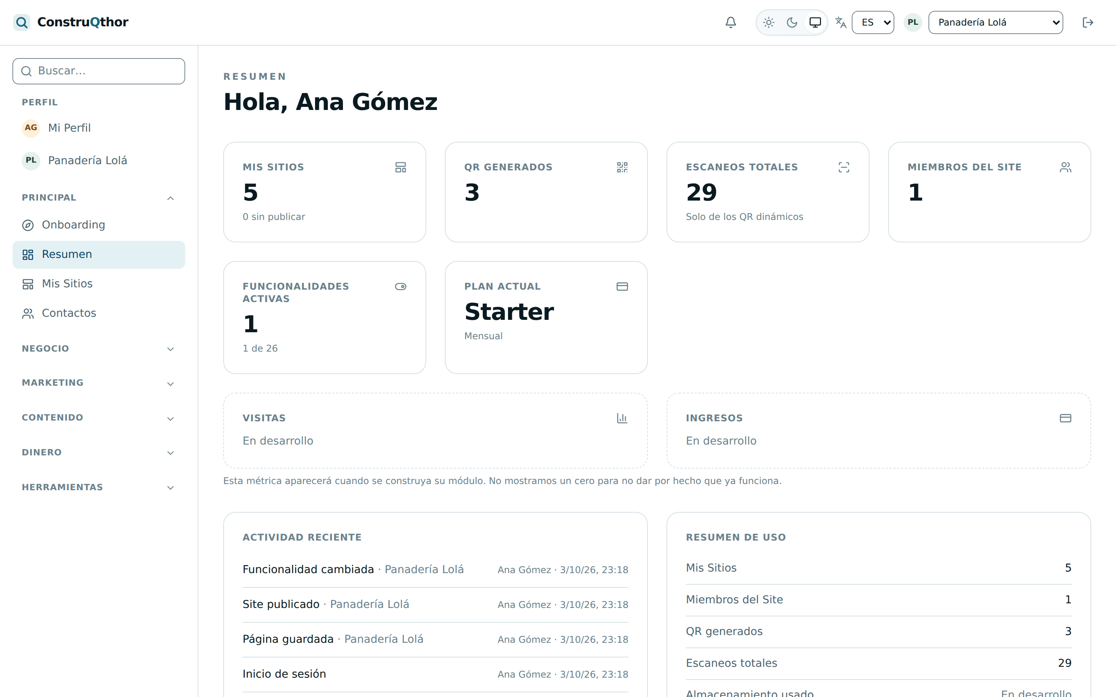Click the Plan Actual card icon

point(622,287)
